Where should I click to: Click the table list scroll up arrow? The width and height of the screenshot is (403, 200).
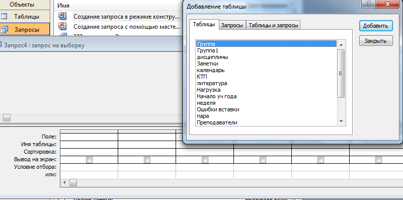(x=341, y=45)
